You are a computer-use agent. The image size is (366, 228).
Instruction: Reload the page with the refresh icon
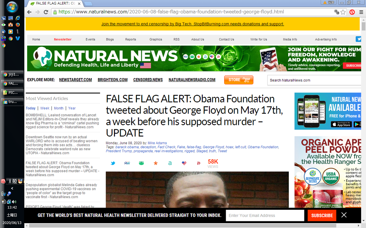[46, 12]
